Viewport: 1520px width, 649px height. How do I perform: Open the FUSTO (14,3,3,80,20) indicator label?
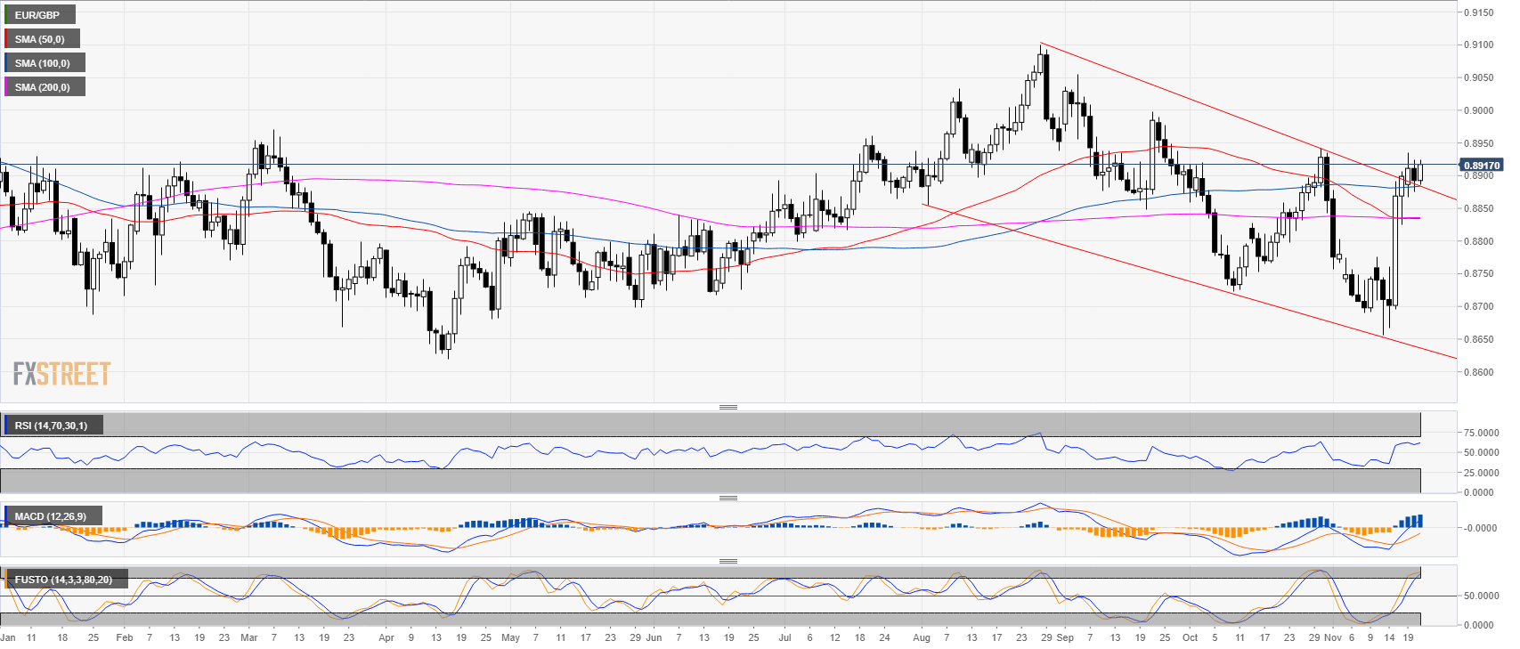point(63,580)
